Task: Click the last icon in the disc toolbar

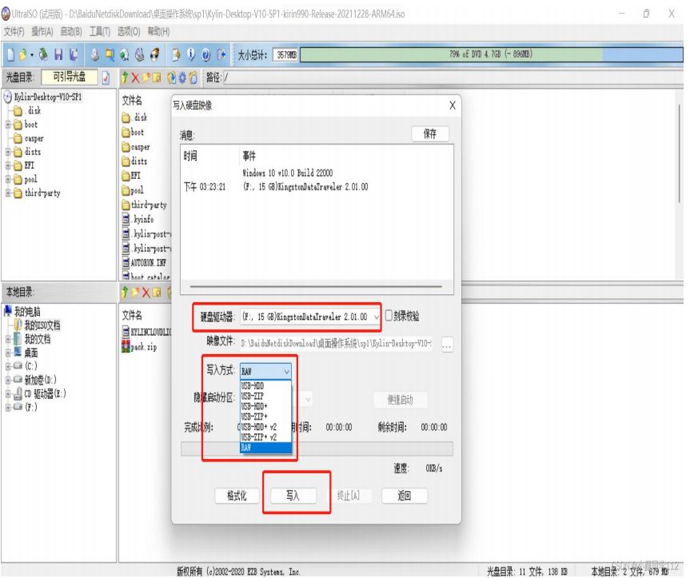Action: tap(193, 78)
